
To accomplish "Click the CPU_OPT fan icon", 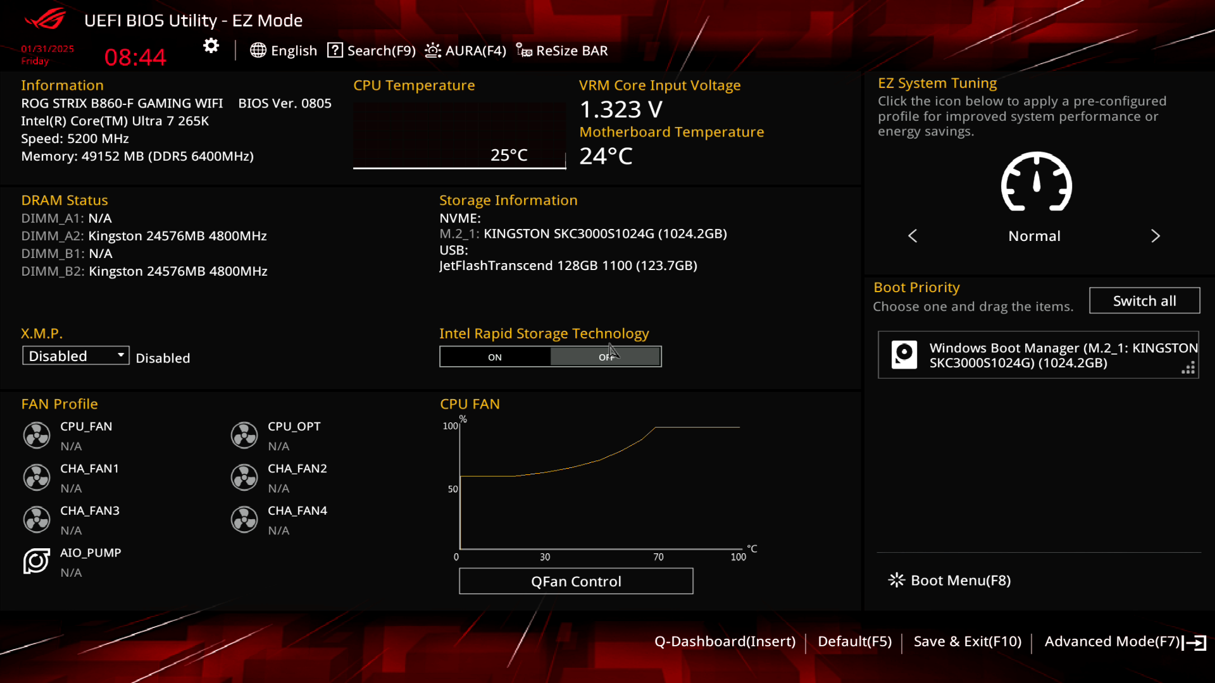I will pos(244,436).
